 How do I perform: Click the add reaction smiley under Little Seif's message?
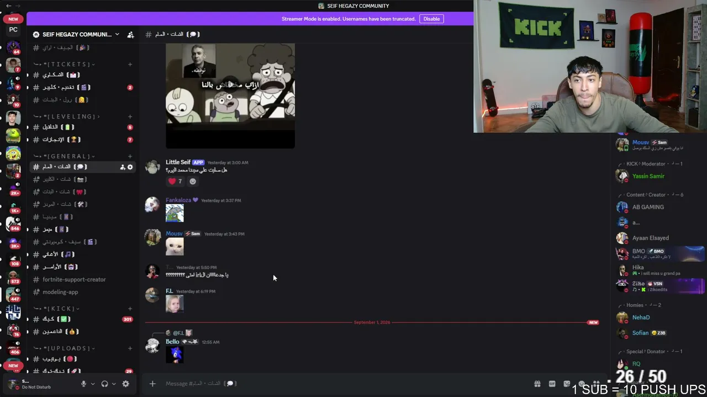tap(192, 181)
